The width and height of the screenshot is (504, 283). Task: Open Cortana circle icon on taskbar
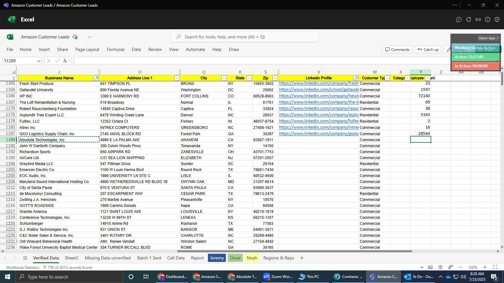(x=131, y=277)
